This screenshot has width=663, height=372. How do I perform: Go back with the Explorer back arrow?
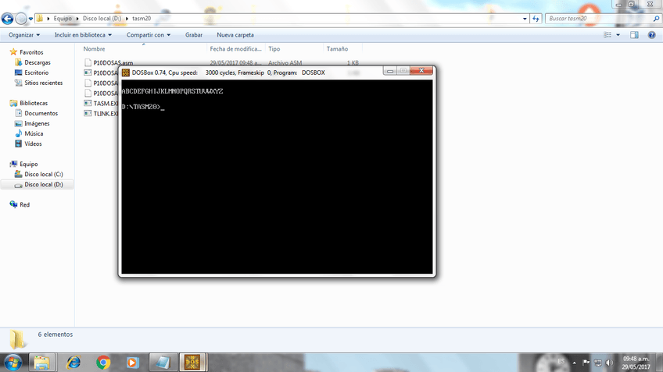(7, 19)
